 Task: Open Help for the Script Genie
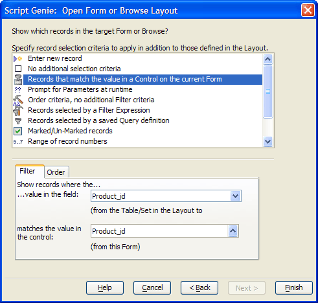pos(105,288)
